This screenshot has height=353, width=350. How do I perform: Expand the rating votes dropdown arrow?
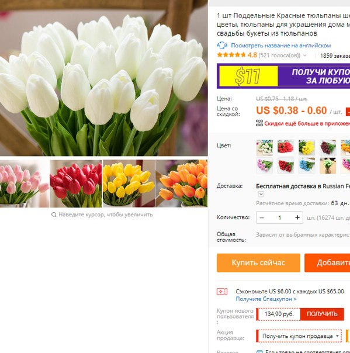point(304,56)
